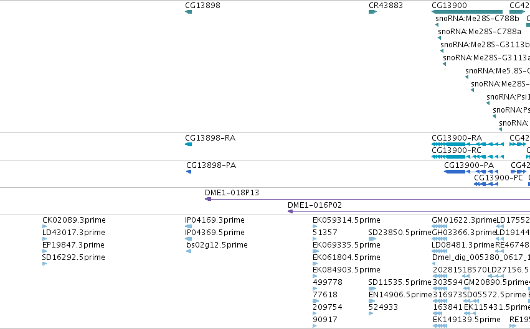Click the 20281518570 feature label
The height and width of the screenshot is (329, 530).
pos(460,270)
